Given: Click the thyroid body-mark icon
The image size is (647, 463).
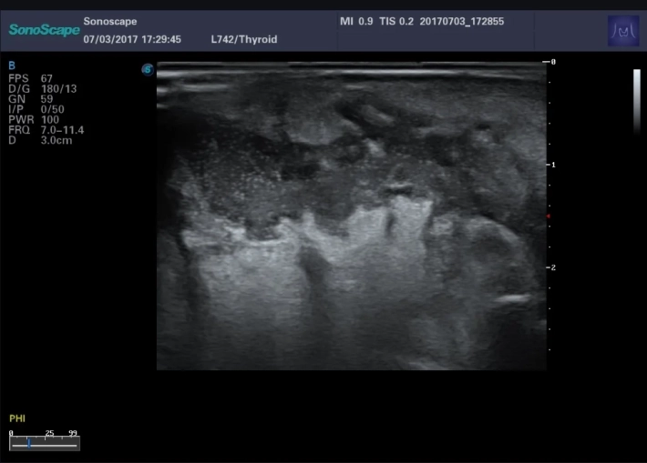Looking at the screenshot, I should tap(623, 31).
